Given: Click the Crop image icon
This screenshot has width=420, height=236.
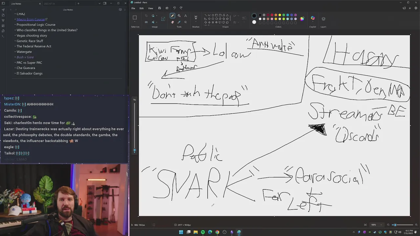Looking at the screenshot, I should click(146, 16).
